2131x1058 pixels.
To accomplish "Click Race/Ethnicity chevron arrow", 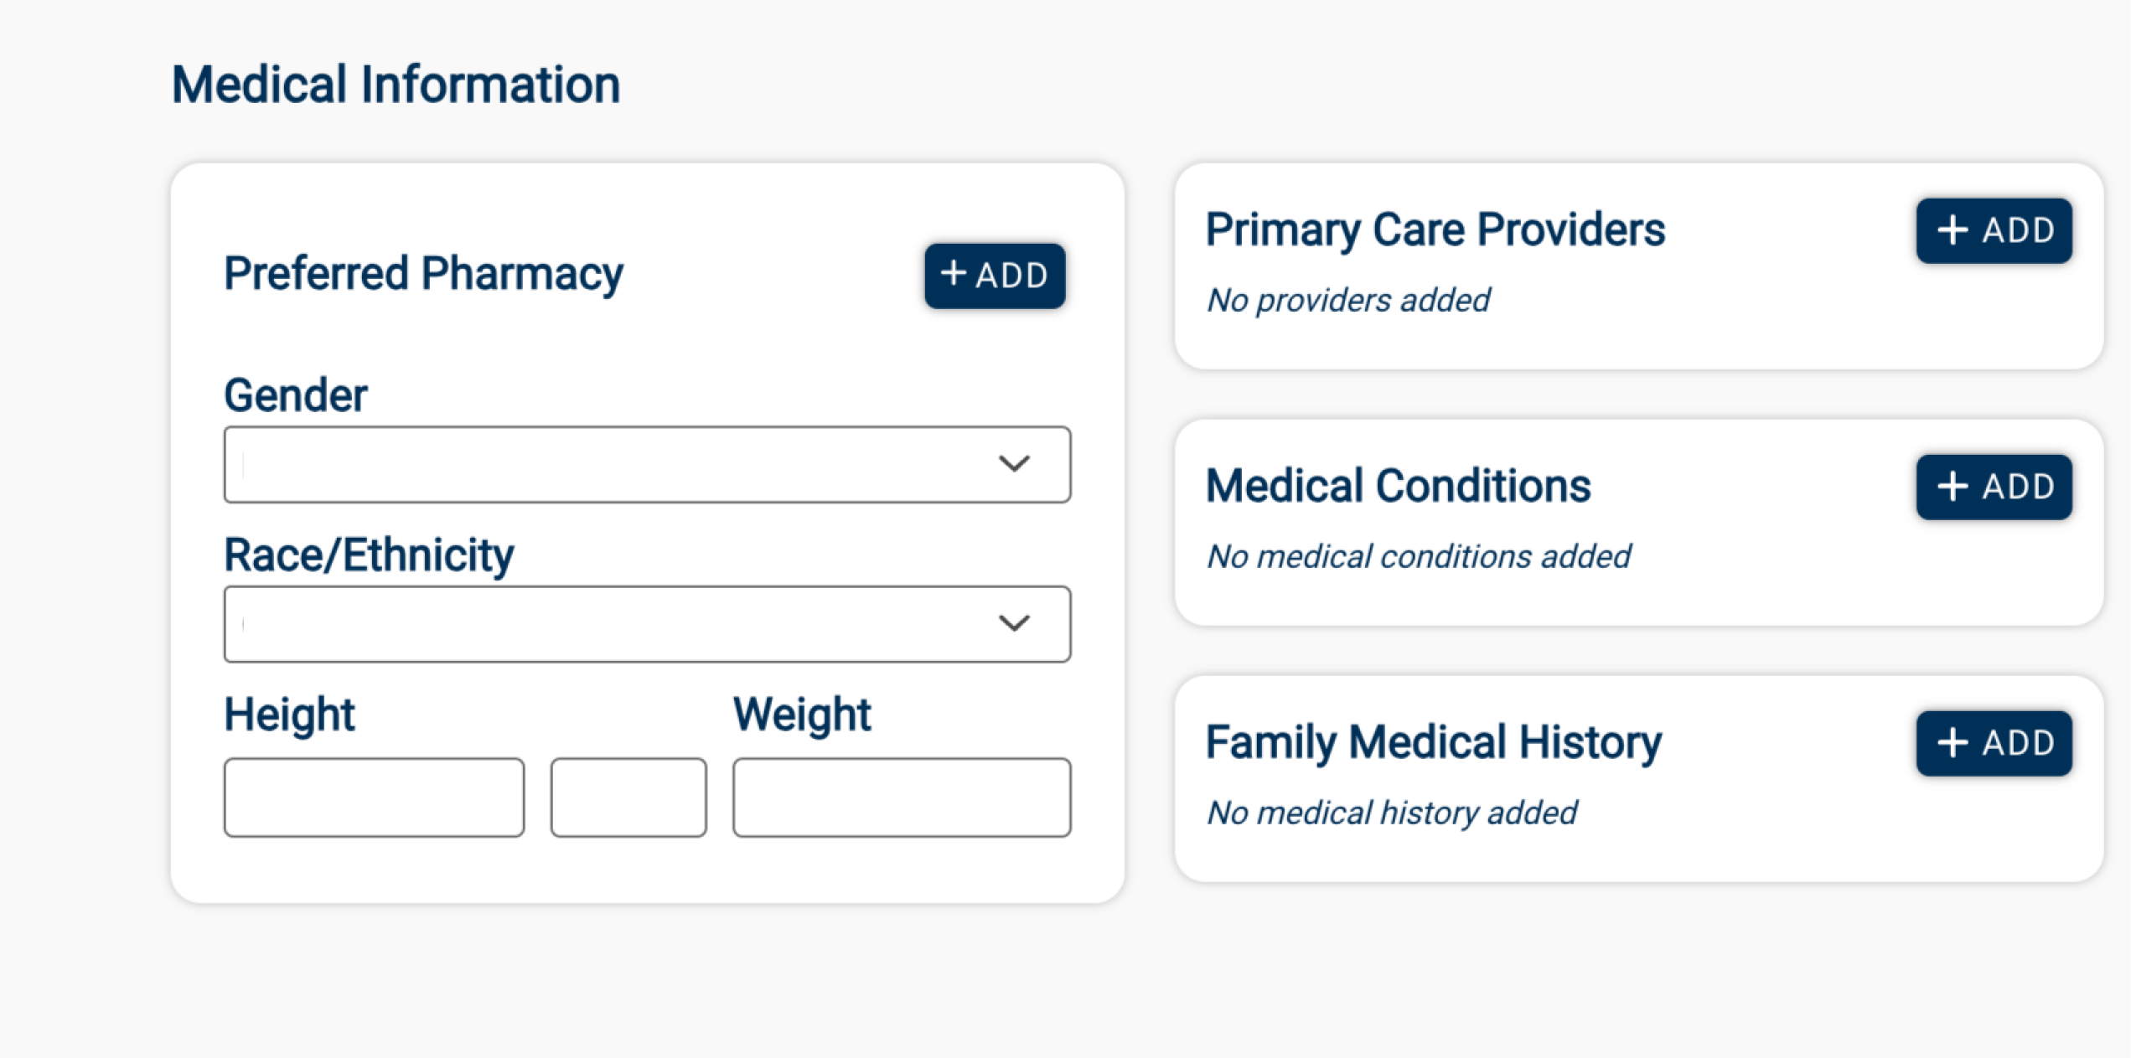I will coord(1014,623).
